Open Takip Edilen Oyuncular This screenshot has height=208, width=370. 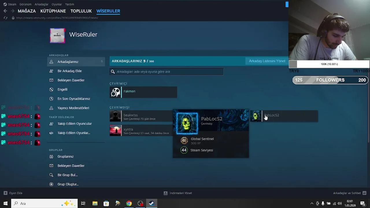[75, 124]
